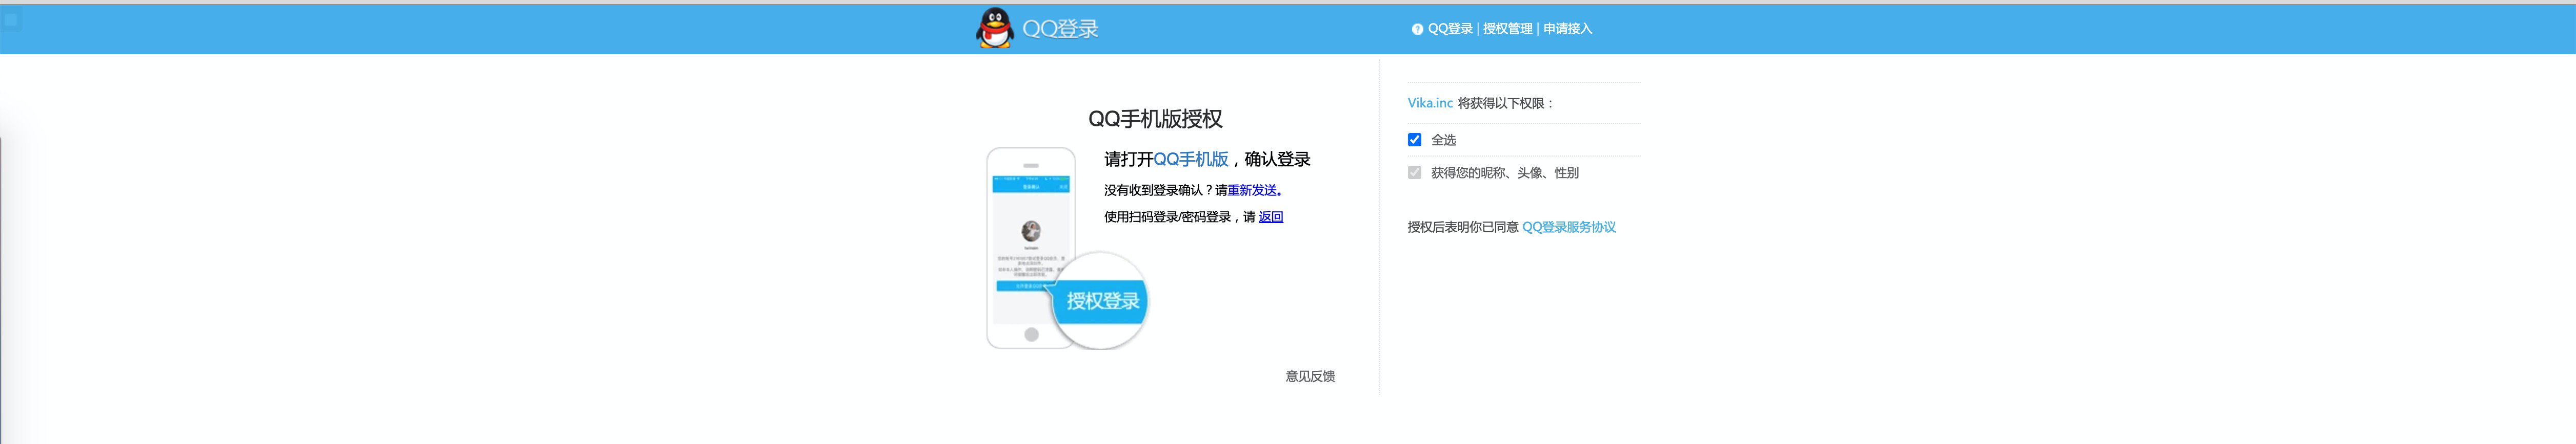This screenshot has width=2576, height=444.
Task: Open the QQ登录服务协议 agreement link
Action: coord(1568,227)
